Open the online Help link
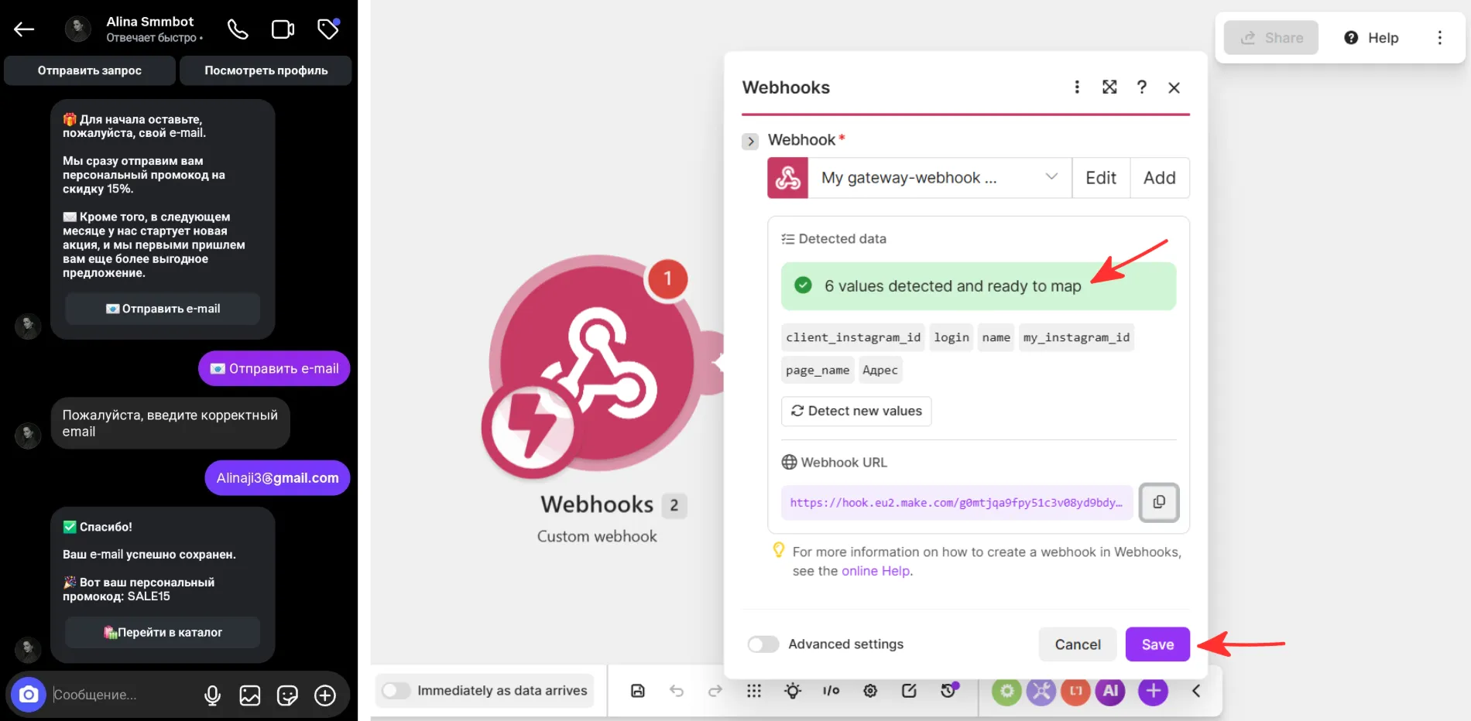1471x721 pixels. point(876,571)
